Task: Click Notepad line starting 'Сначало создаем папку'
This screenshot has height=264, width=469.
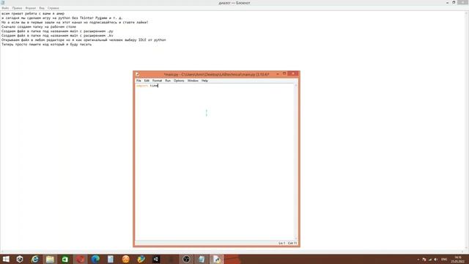Action: pyautogui.click(x=39, y=26)
